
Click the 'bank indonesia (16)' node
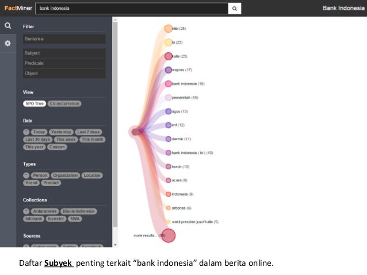point(169,84)
